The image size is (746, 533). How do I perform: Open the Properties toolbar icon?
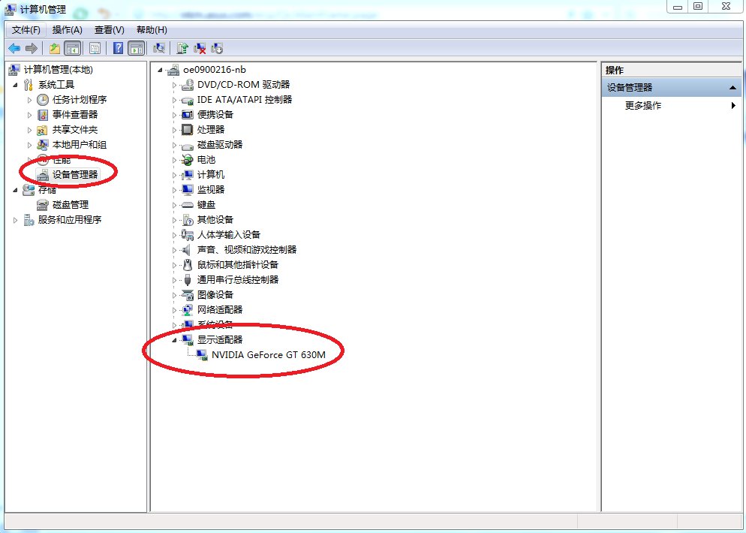coord(95,49)
